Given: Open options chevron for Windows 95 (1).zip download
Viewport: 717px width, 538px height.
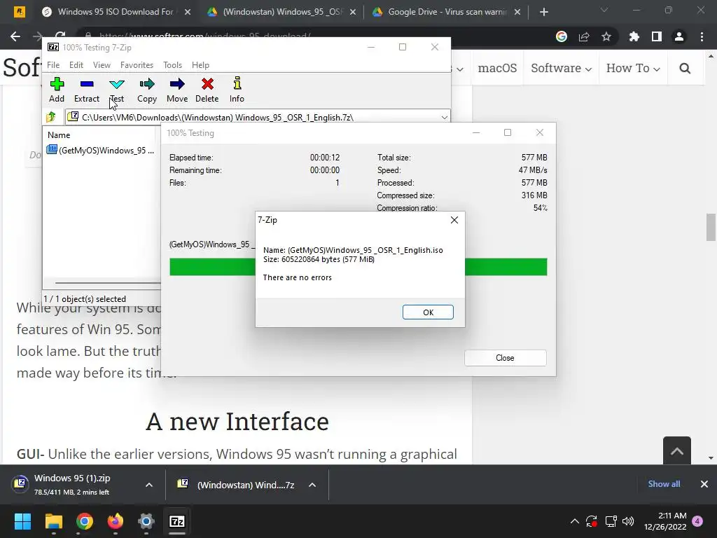Looking at the screenshot, I should (x=149, y=485).
